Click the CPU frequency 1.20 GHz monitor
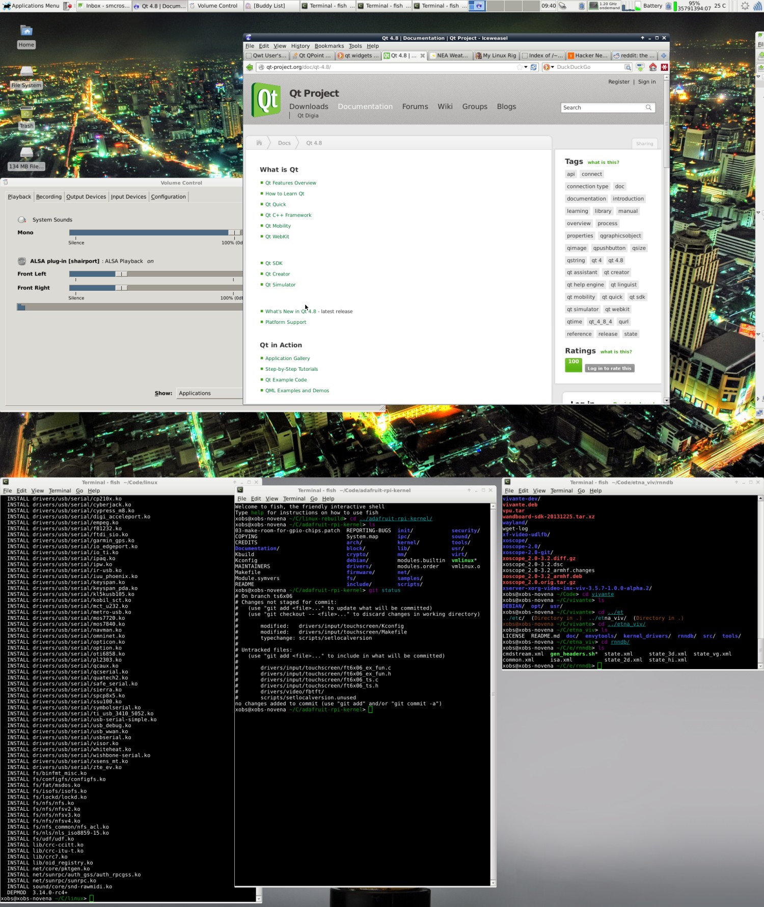This screenshot has width=764, height=907. coord(605,6)
